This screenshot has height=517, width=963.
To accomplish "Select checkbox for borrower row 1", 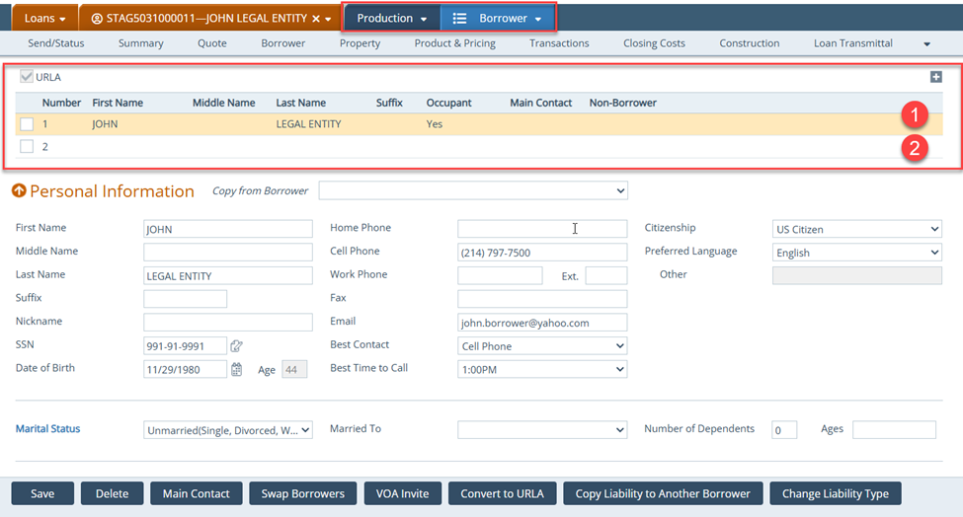I will 27,124.
